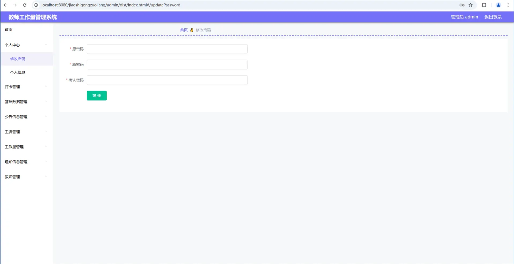Reload the page with refresh icon
Screen dimensions: 514x264
point(25,5)
